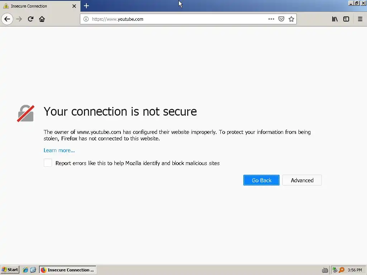This screenshot has height=275, width=367.
Task: Click the 3:56 PM system clock
Action: click(x=354, y=270)
